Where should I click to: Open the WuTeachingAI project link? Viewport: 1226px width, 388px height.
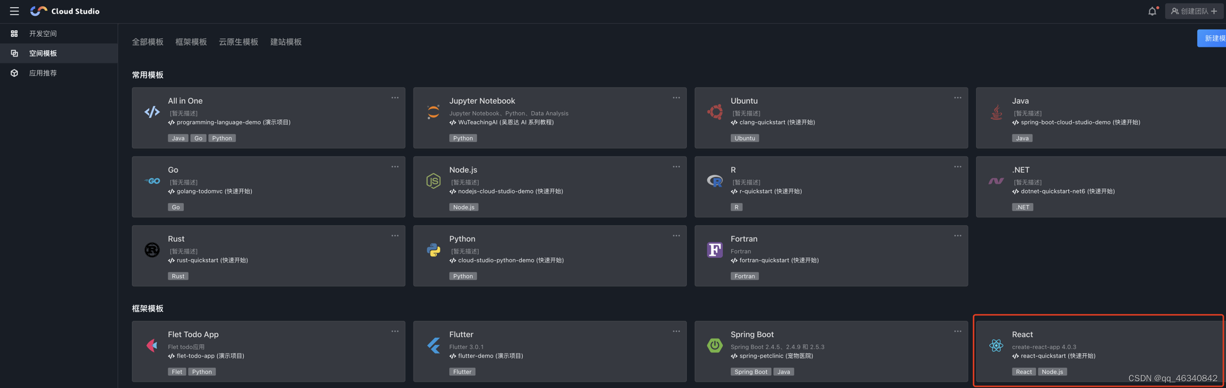click(x=501, y=122)
